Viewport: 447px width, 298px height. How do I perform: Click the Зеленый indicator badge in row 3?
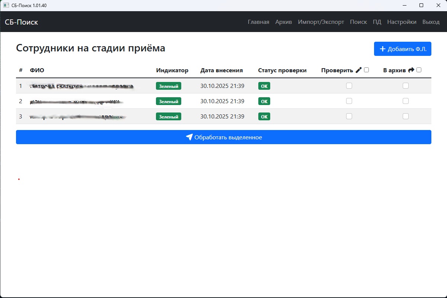point(168,116)
